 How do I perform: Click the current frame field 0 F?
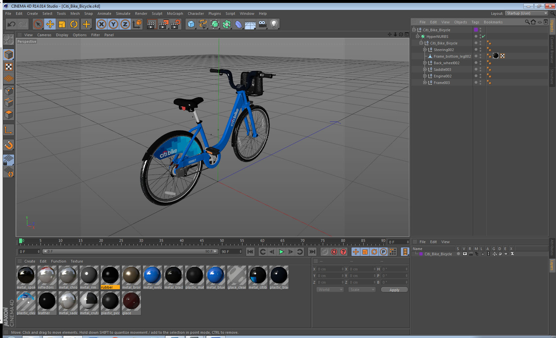(29, 251)
